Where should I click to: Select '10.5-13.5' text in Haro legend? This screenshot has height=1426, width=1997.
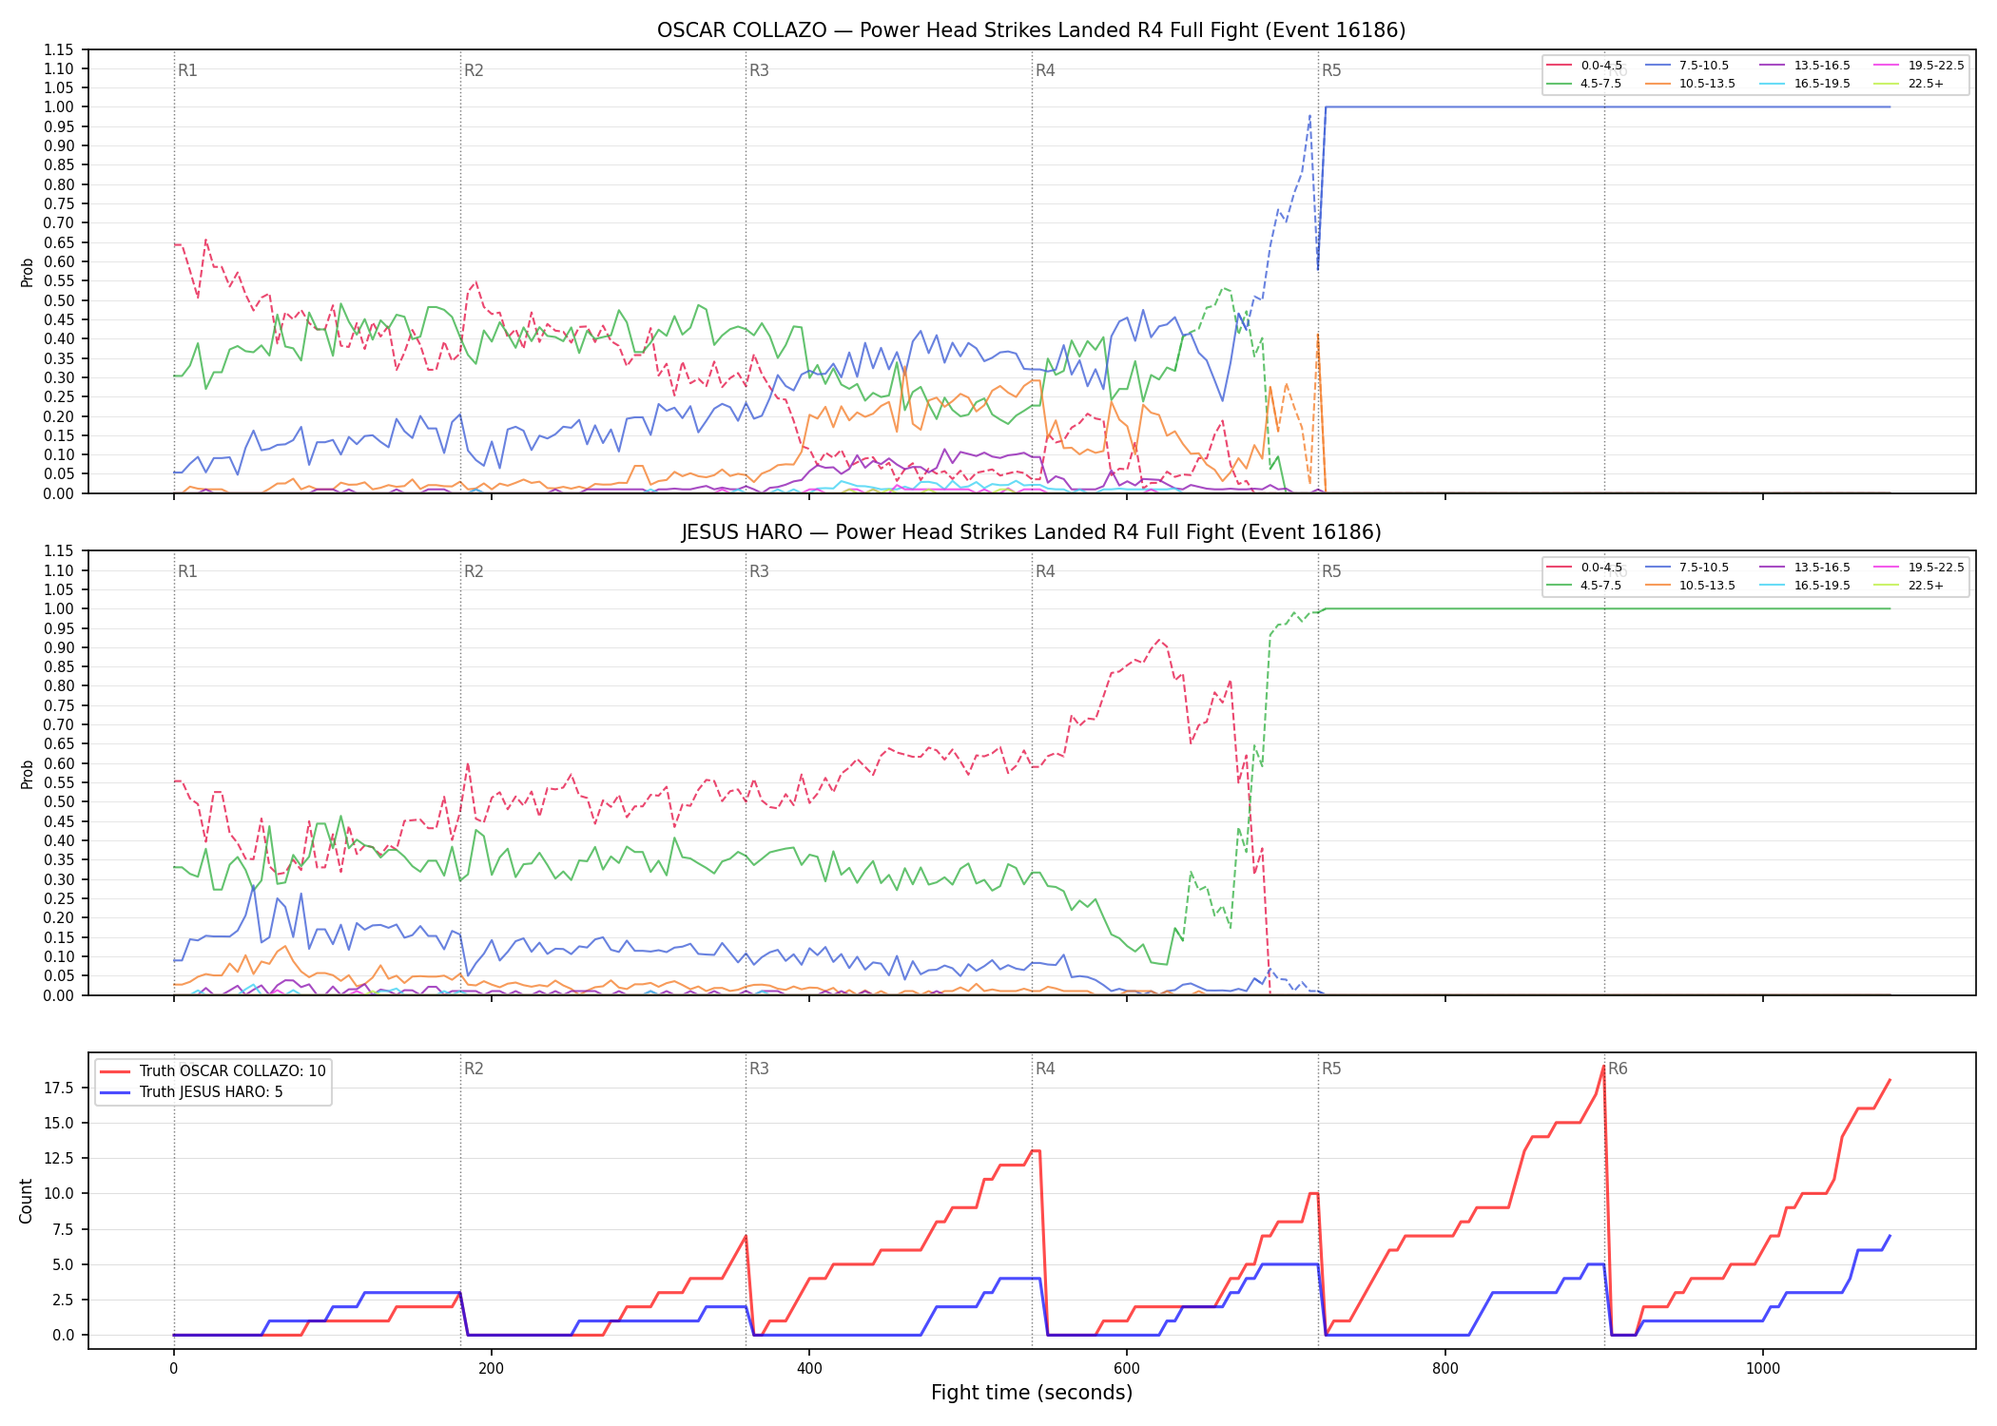point(1707,586)
